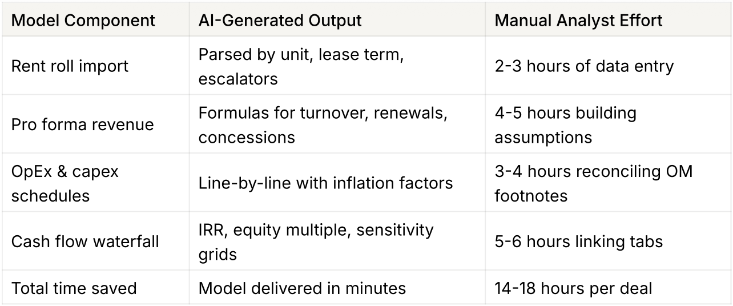Click 4-5 hours building assumptions cell
The image size is (733, 306).
tap(607, 124)
